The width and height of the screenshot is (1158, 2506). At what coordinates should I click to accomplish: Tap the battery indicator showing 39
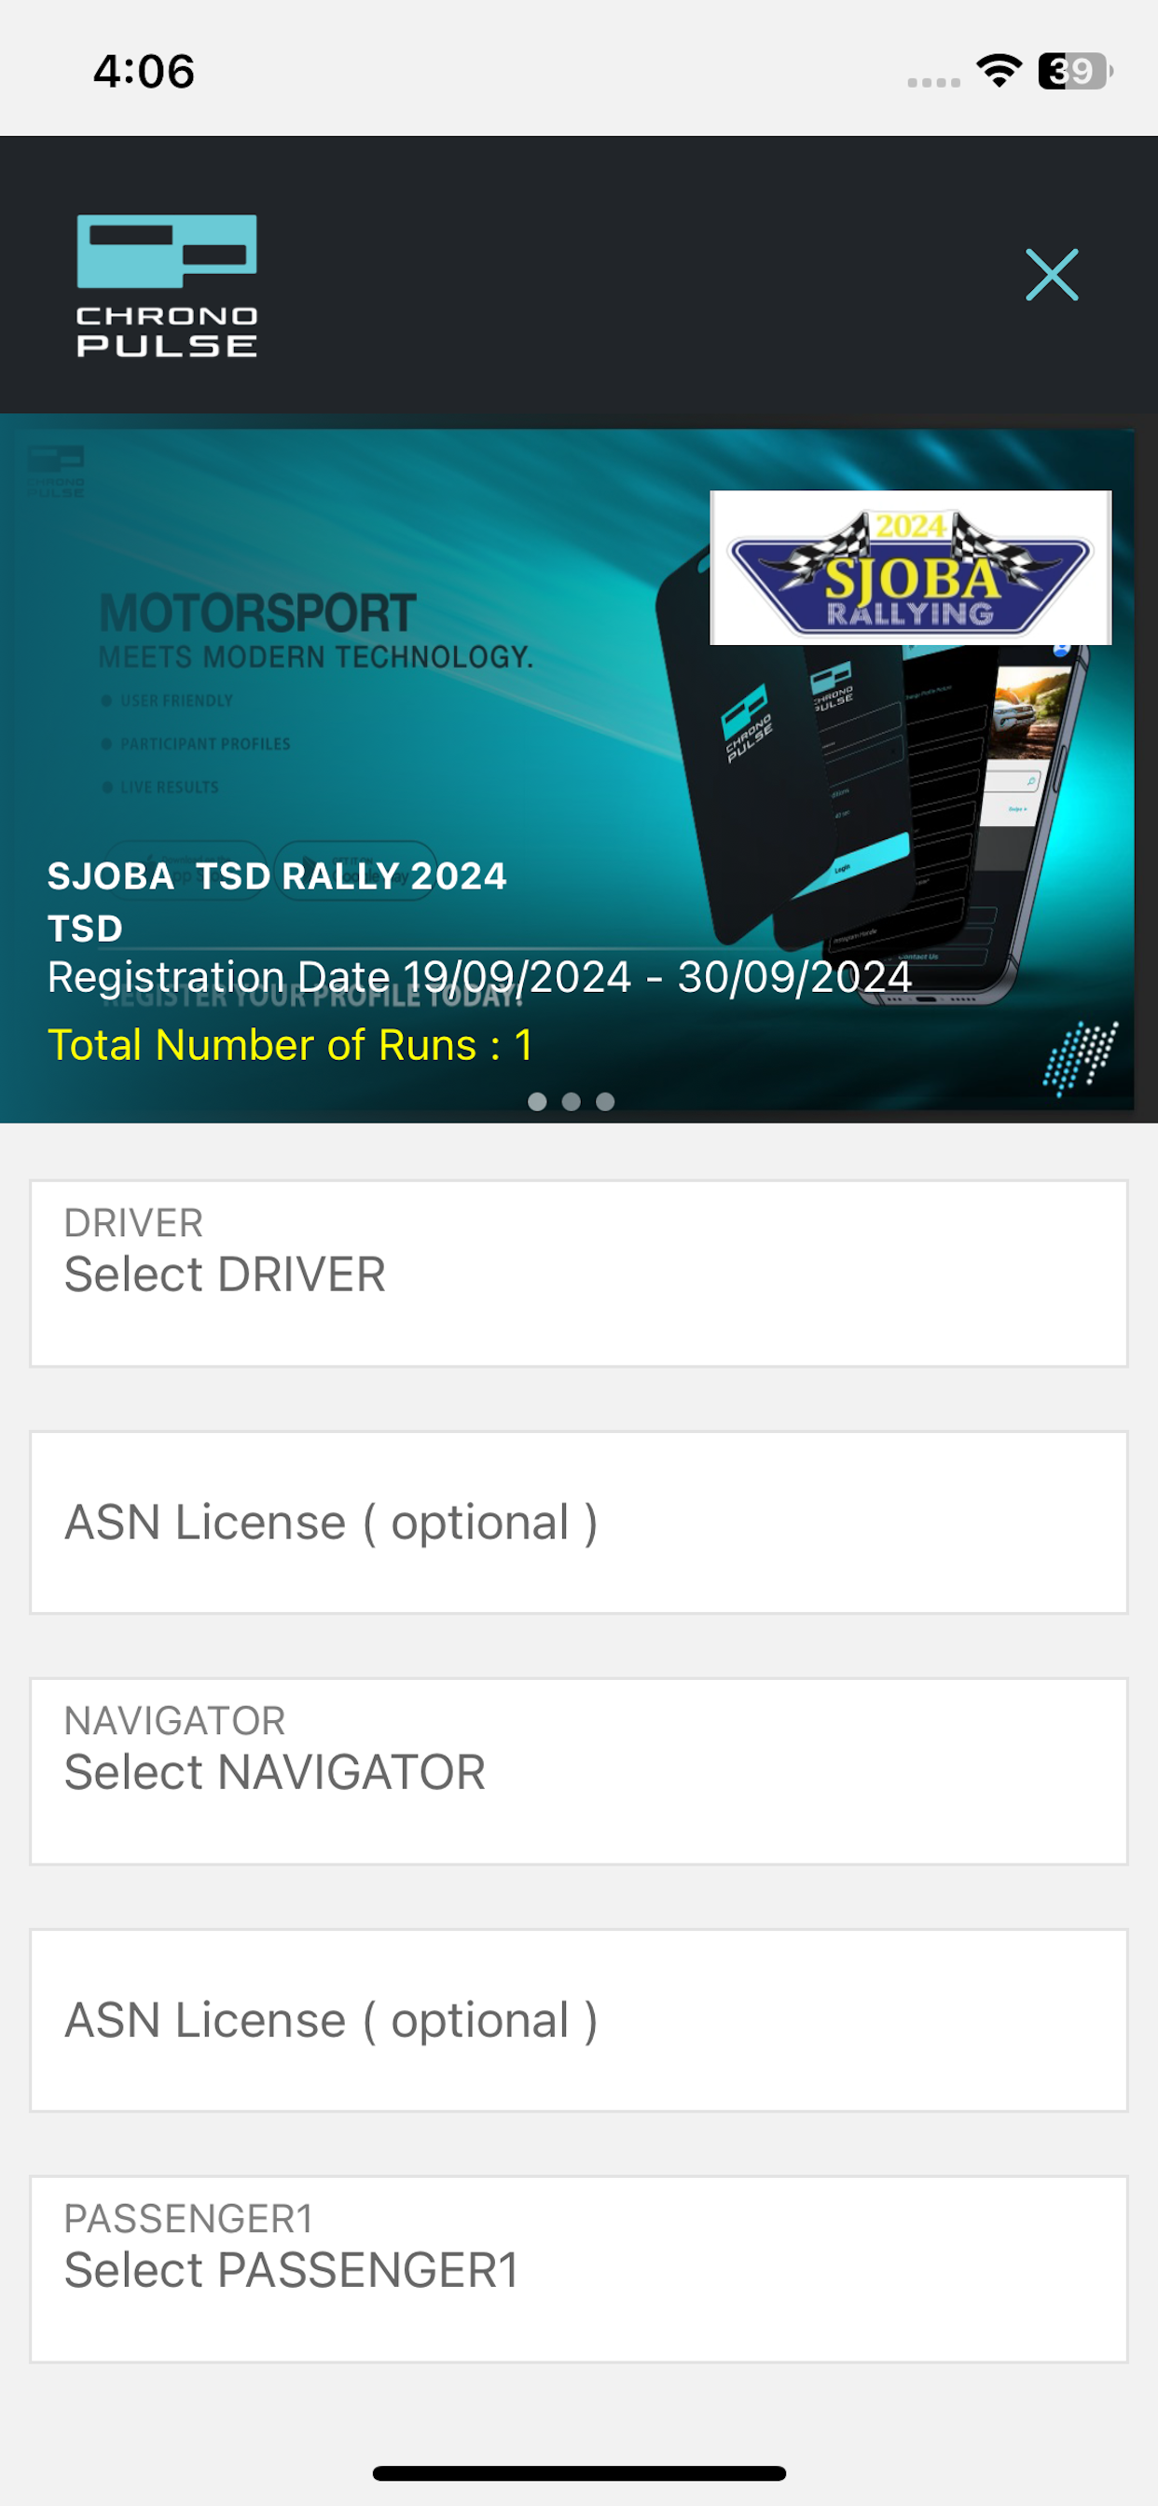pyautogui.click(x=1075, y=71)
